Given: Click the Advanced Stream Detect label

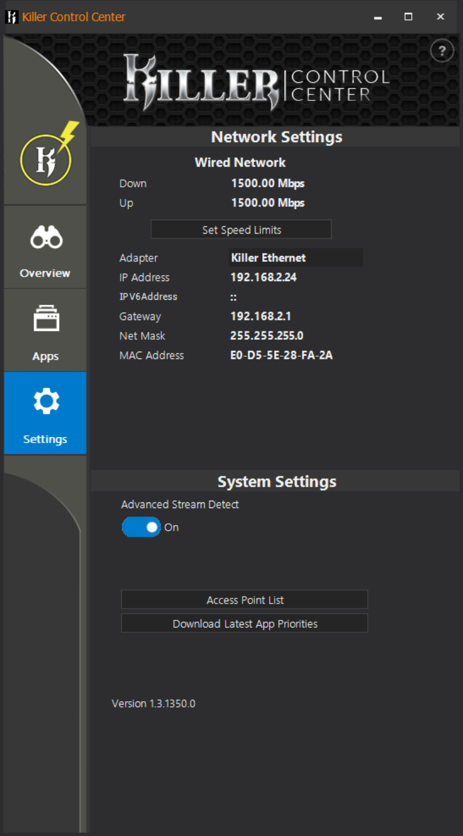Looking at the screenshot, I should click(x=180, y=505).
